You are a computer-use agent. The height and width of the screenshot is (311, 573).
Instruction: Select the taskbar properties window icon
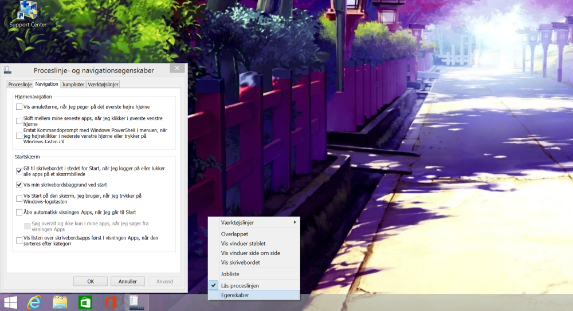[x=136, y=302]
